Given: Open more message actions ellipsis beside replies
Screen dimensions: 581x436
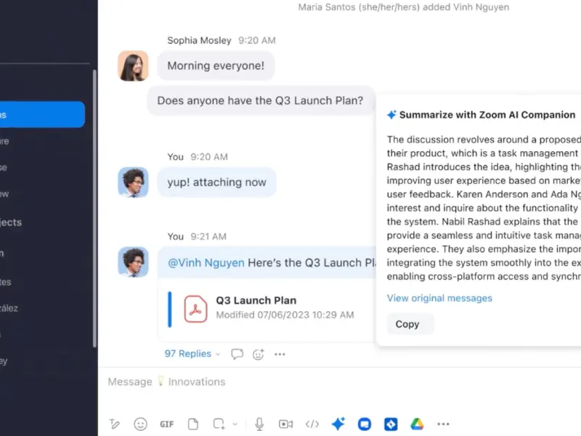Looking at the screenshot, I should click(280, 354).
